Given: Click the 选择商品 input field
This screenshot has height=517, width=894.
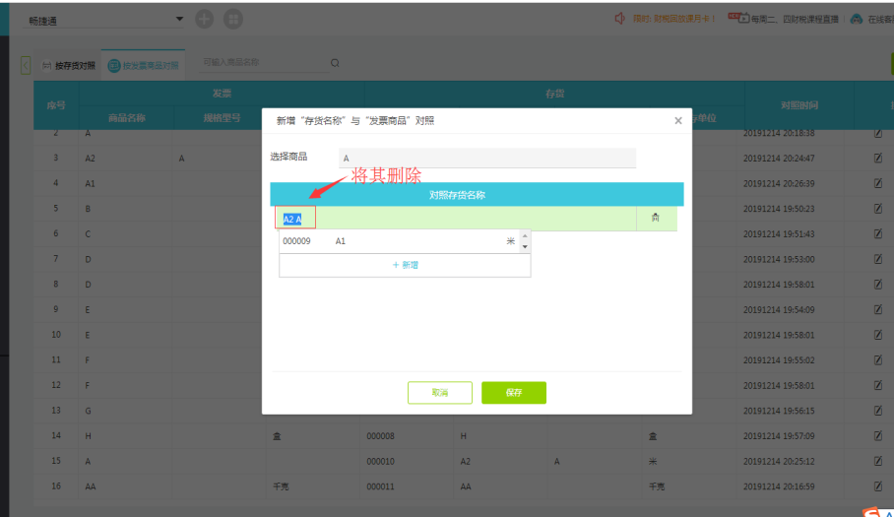Looking at the screenshot, I should point(486,158).
